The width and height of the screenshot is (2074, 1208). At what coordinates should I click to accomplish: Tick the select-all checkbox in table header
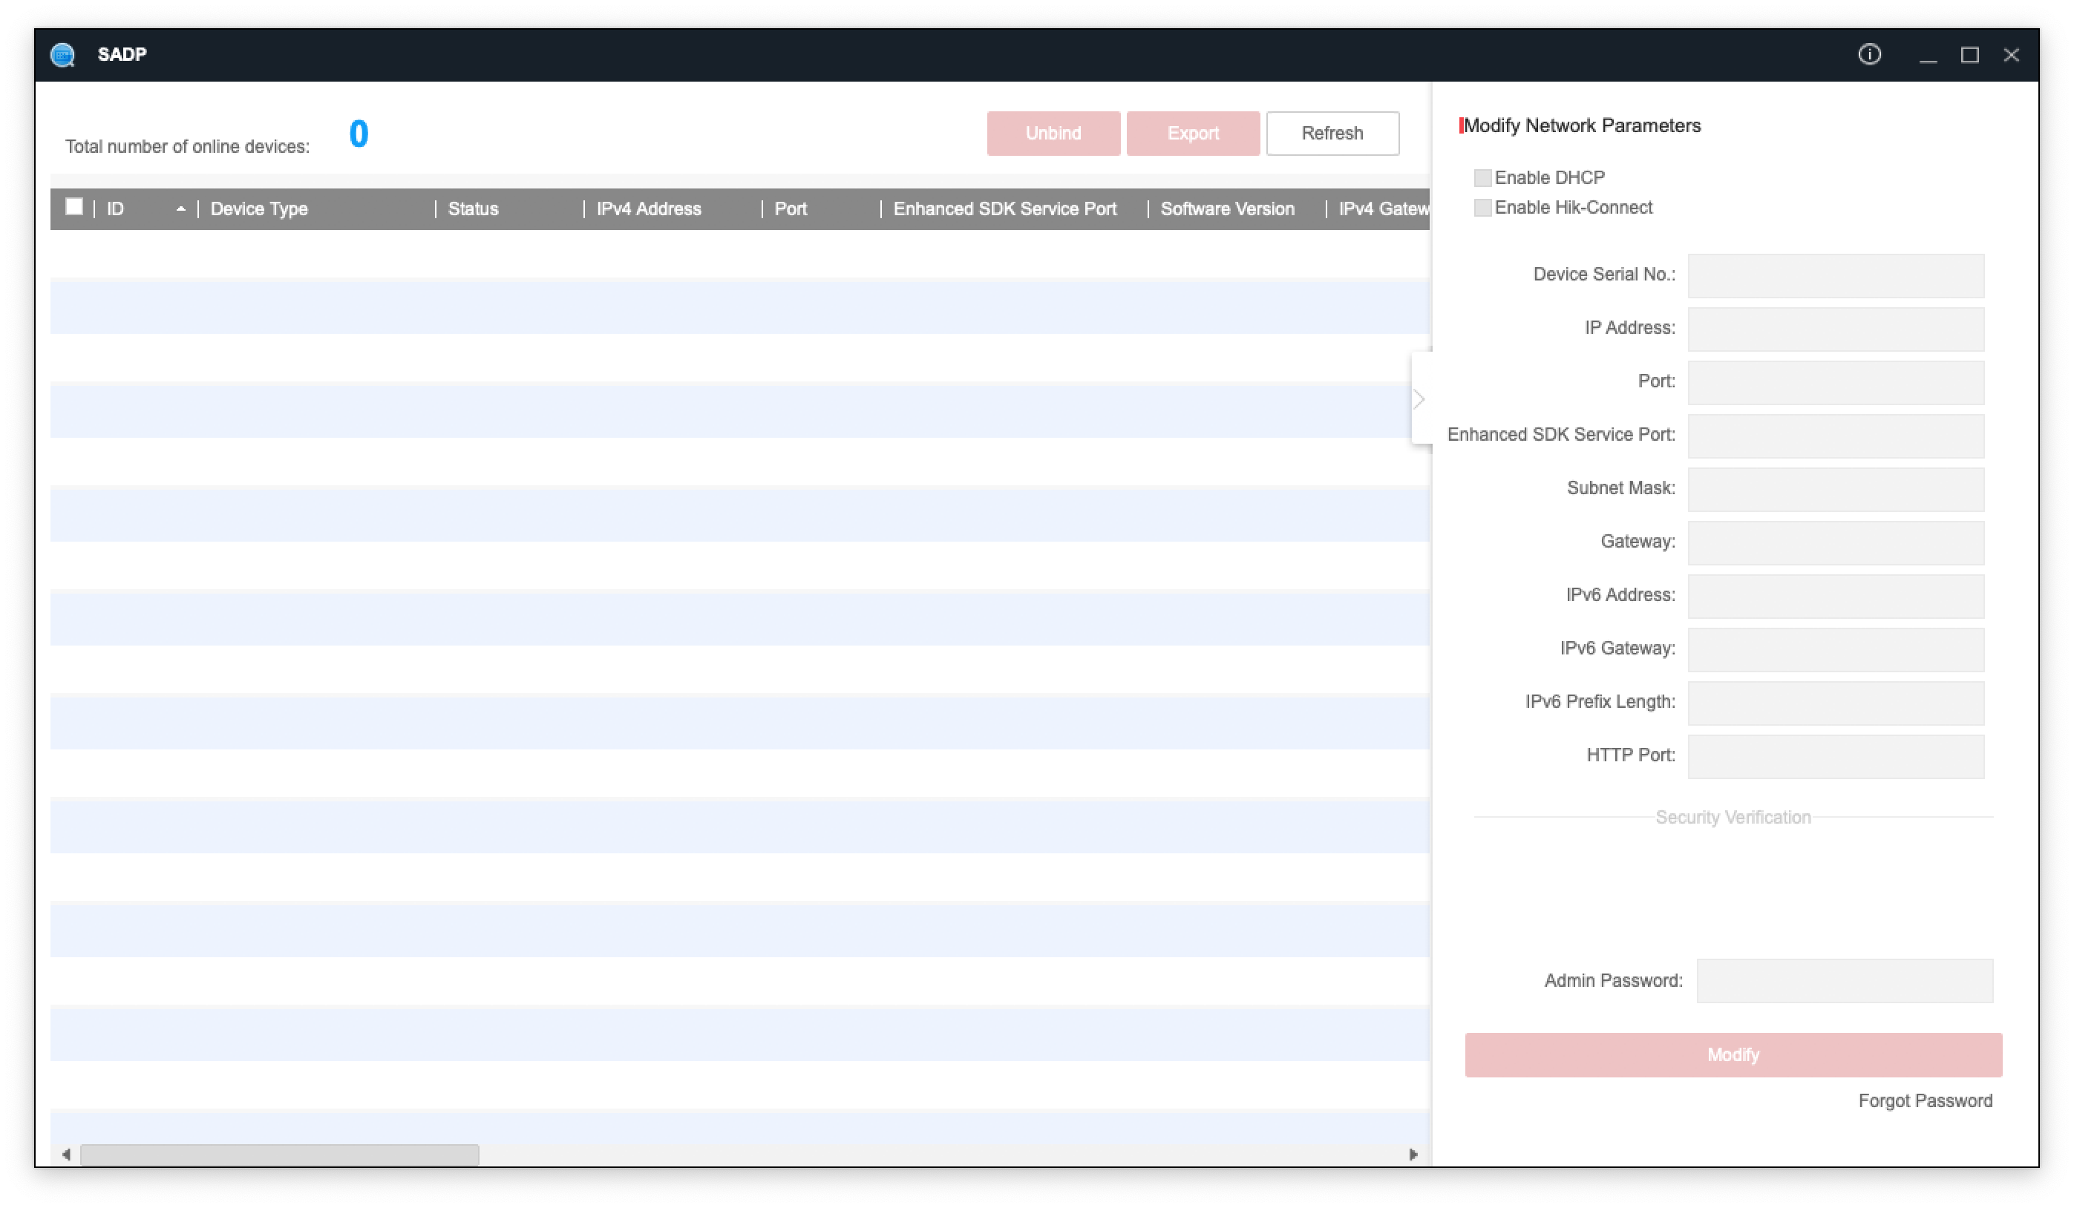(74, 207)
